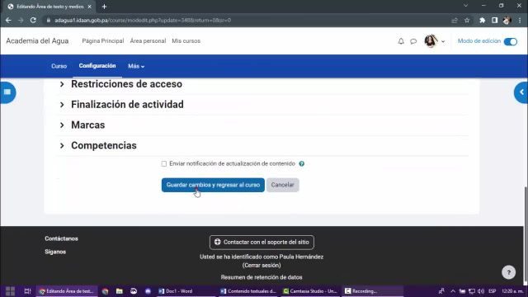Open the Chrome profile avatar
Viewport: 528px width, 297px height.
pyautogui.click(x=507, y=20)
